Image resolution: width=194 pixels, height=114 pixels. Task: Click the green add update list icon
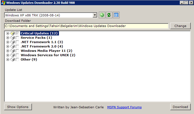102,15
